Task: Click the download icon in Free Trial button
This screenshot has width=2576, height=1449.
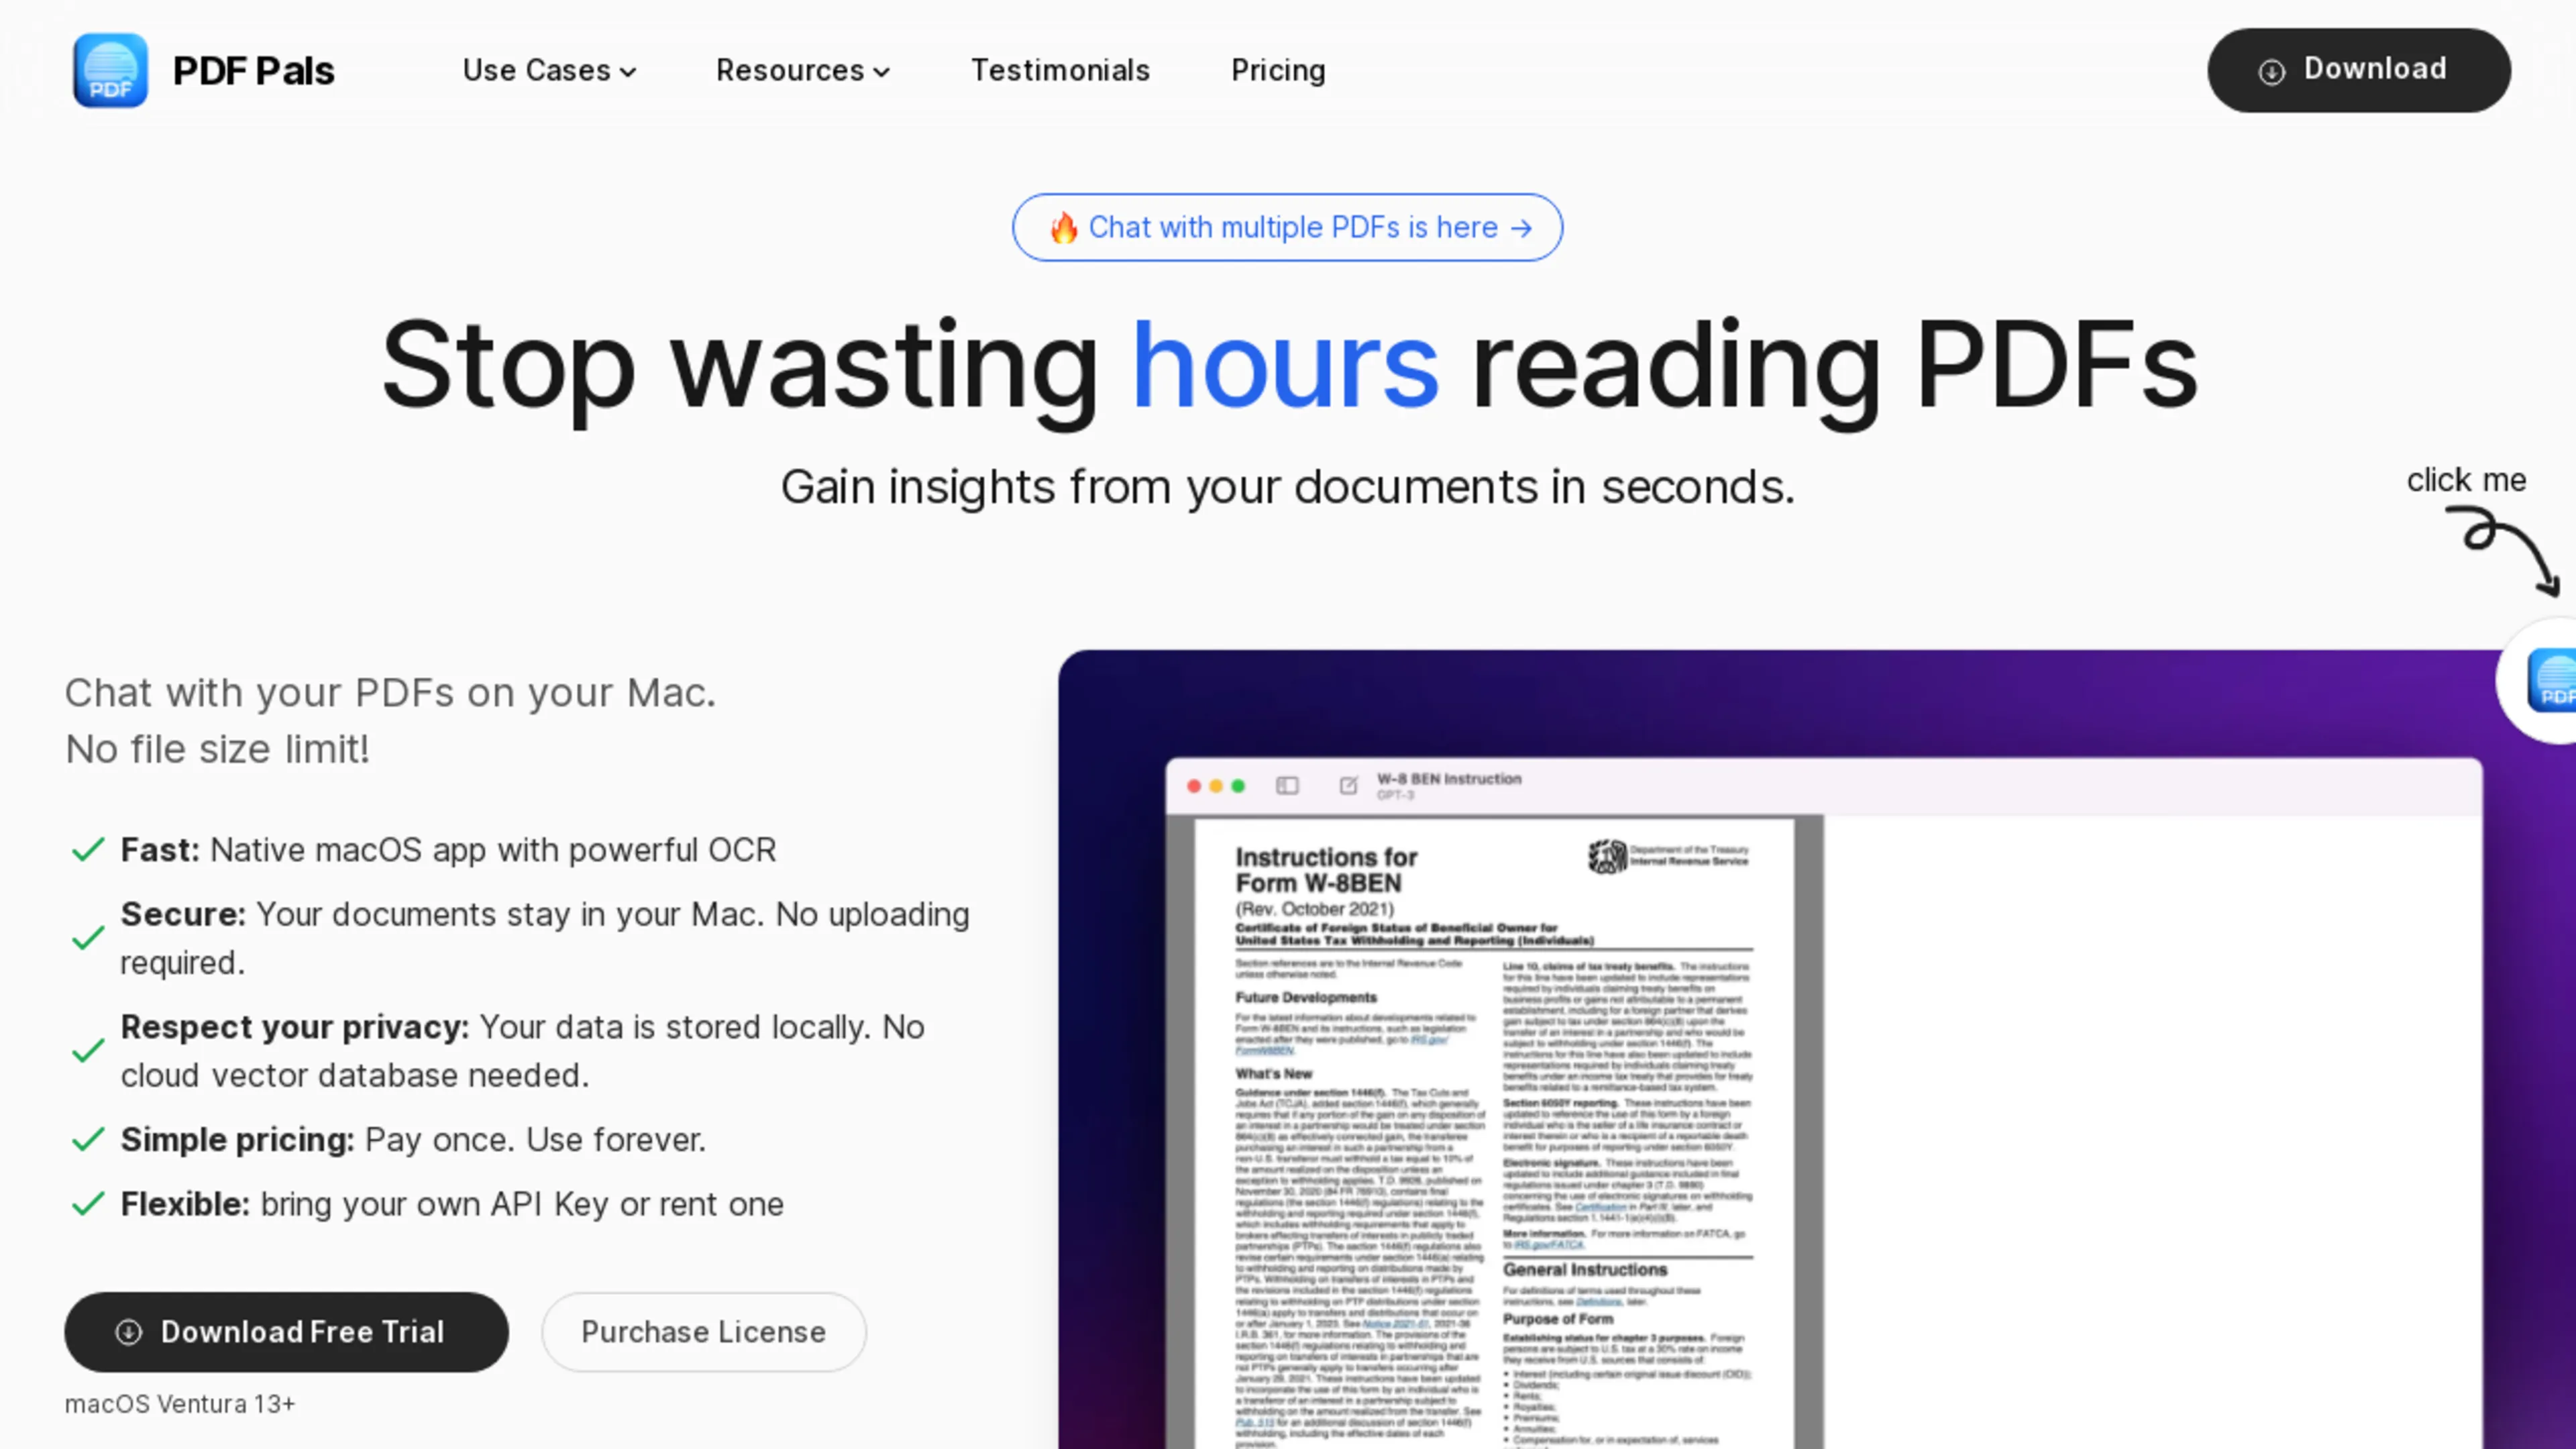Action: 129,1332
